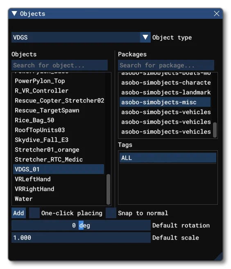Select Rescue_Copter_Stretcher02 object
The image size is (231, 269).
coord(59,101)
